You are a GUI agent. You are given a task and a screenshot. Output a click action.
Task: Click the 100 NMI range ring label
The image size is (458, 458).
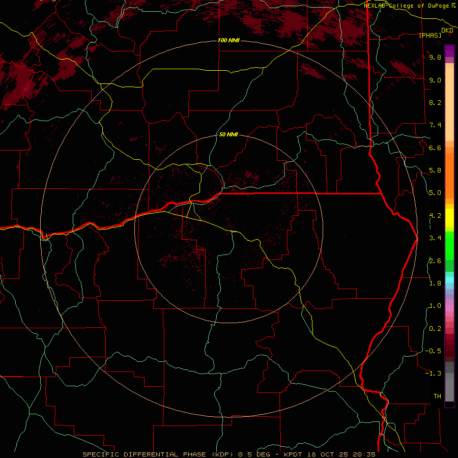click(228, 40)
